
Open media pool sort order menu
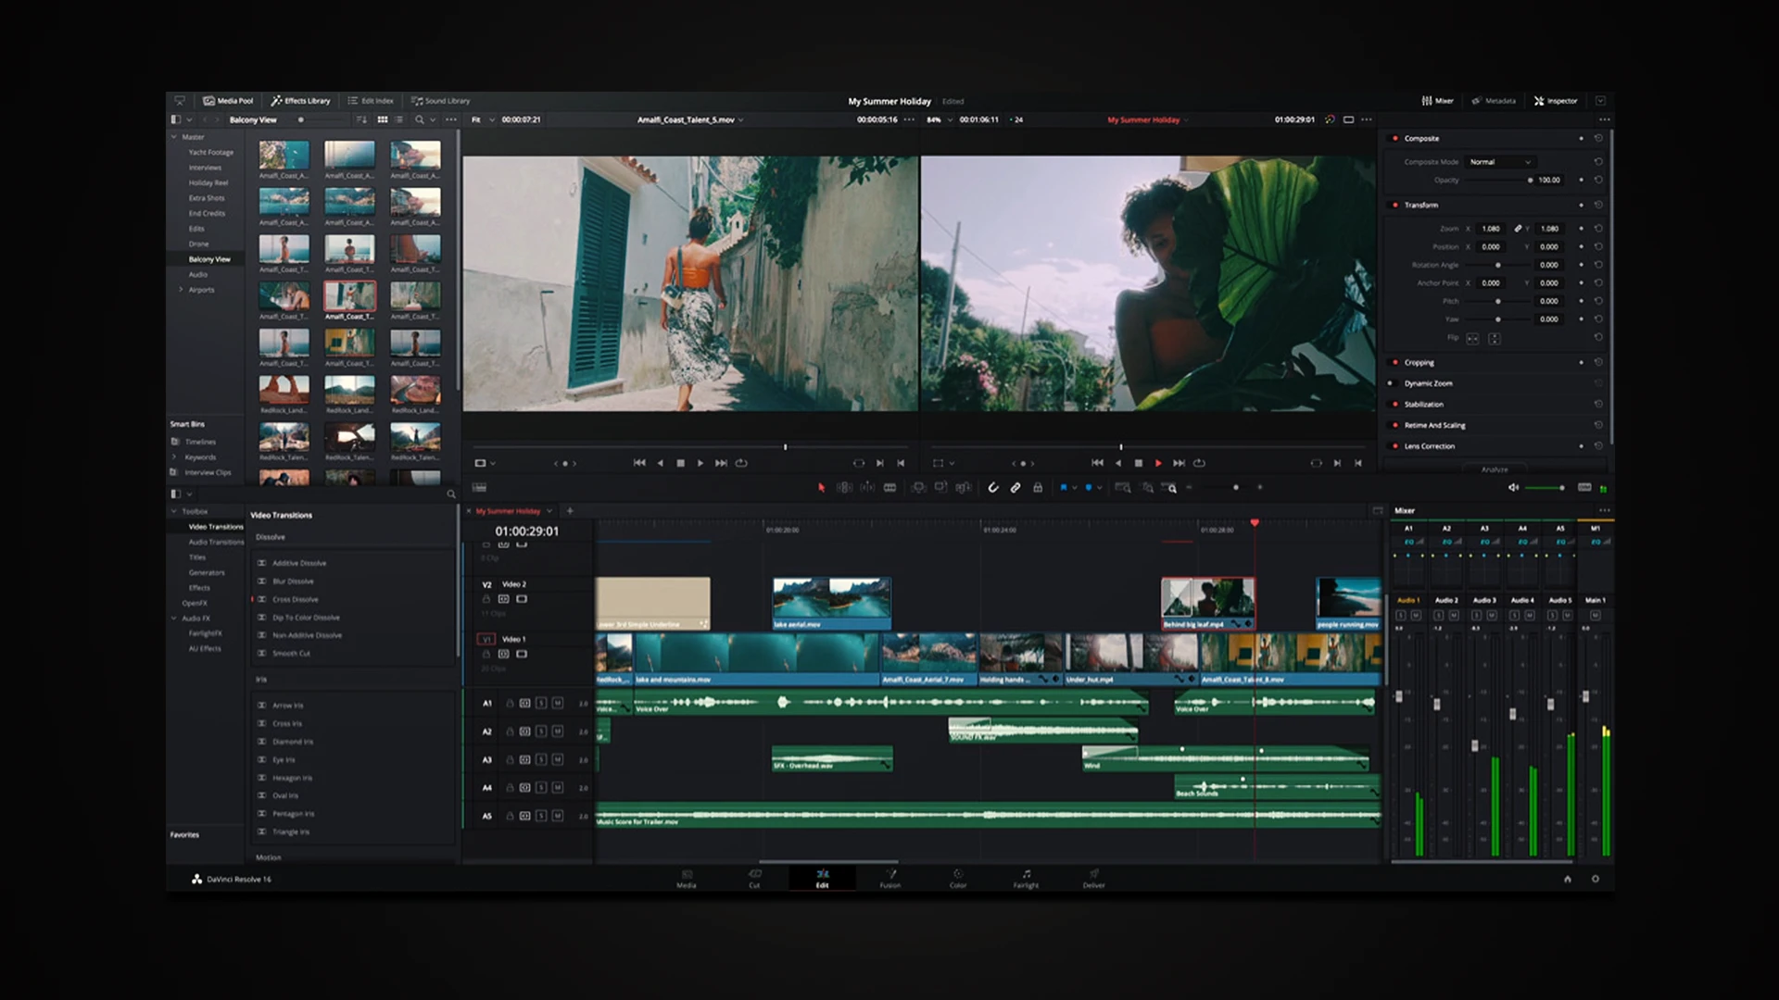[361, 119]
